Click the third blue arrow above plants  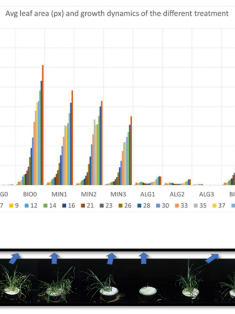pos(111,259)
